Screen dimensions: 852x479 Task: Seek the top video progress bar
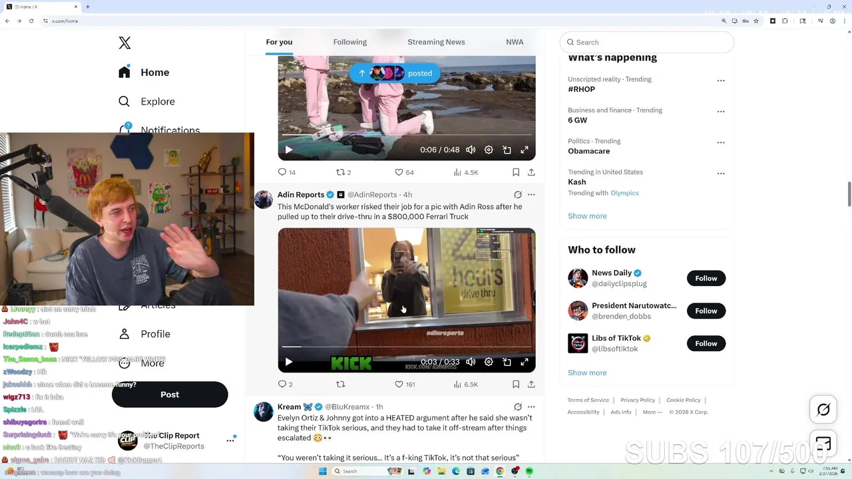[x=407, y=135]
